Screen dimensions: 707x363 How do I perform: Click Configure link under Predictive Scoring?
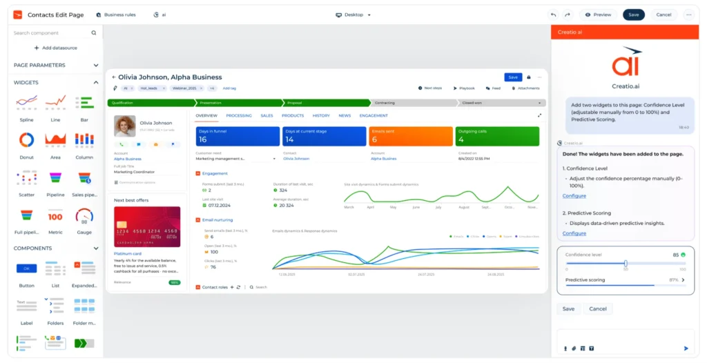click(x=574, y=233)
